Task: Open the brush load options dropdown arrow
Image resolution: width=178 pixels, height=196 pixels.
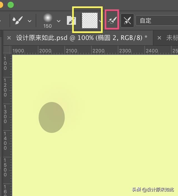Action: (100, 21)
